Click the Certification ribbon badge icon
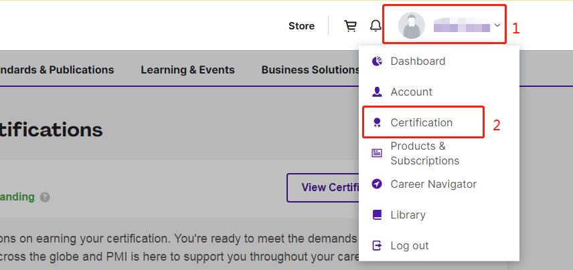 pyautogui.click(x=377, y=122)
